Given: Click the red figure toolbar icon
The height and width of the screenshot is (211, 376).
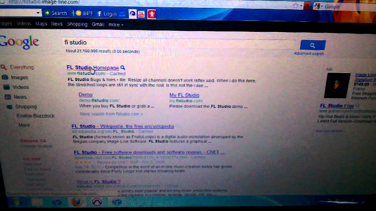Looking at the screenshot, I should (x=152, y=14).
